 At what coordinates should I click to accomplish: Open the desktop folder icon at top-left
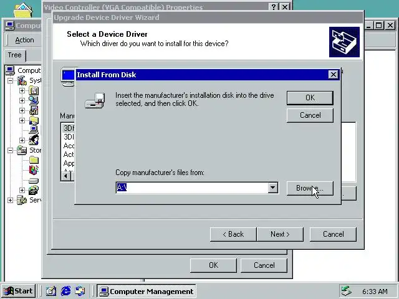23,10
